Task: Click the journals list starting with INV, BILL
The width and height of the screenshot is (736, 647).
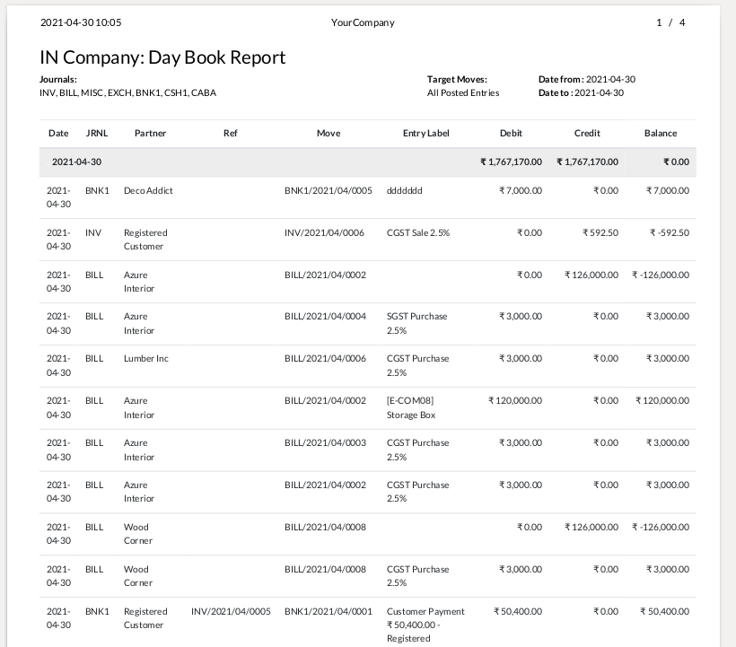Action: (x=127, y=92)
